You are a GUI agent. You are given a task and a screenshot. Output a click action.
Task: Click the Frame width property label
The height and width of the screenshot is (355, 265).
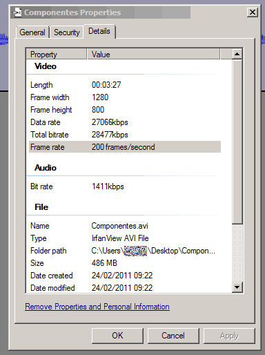pos(50,97)
